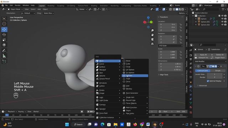Select Rock Generator entry

135,93
